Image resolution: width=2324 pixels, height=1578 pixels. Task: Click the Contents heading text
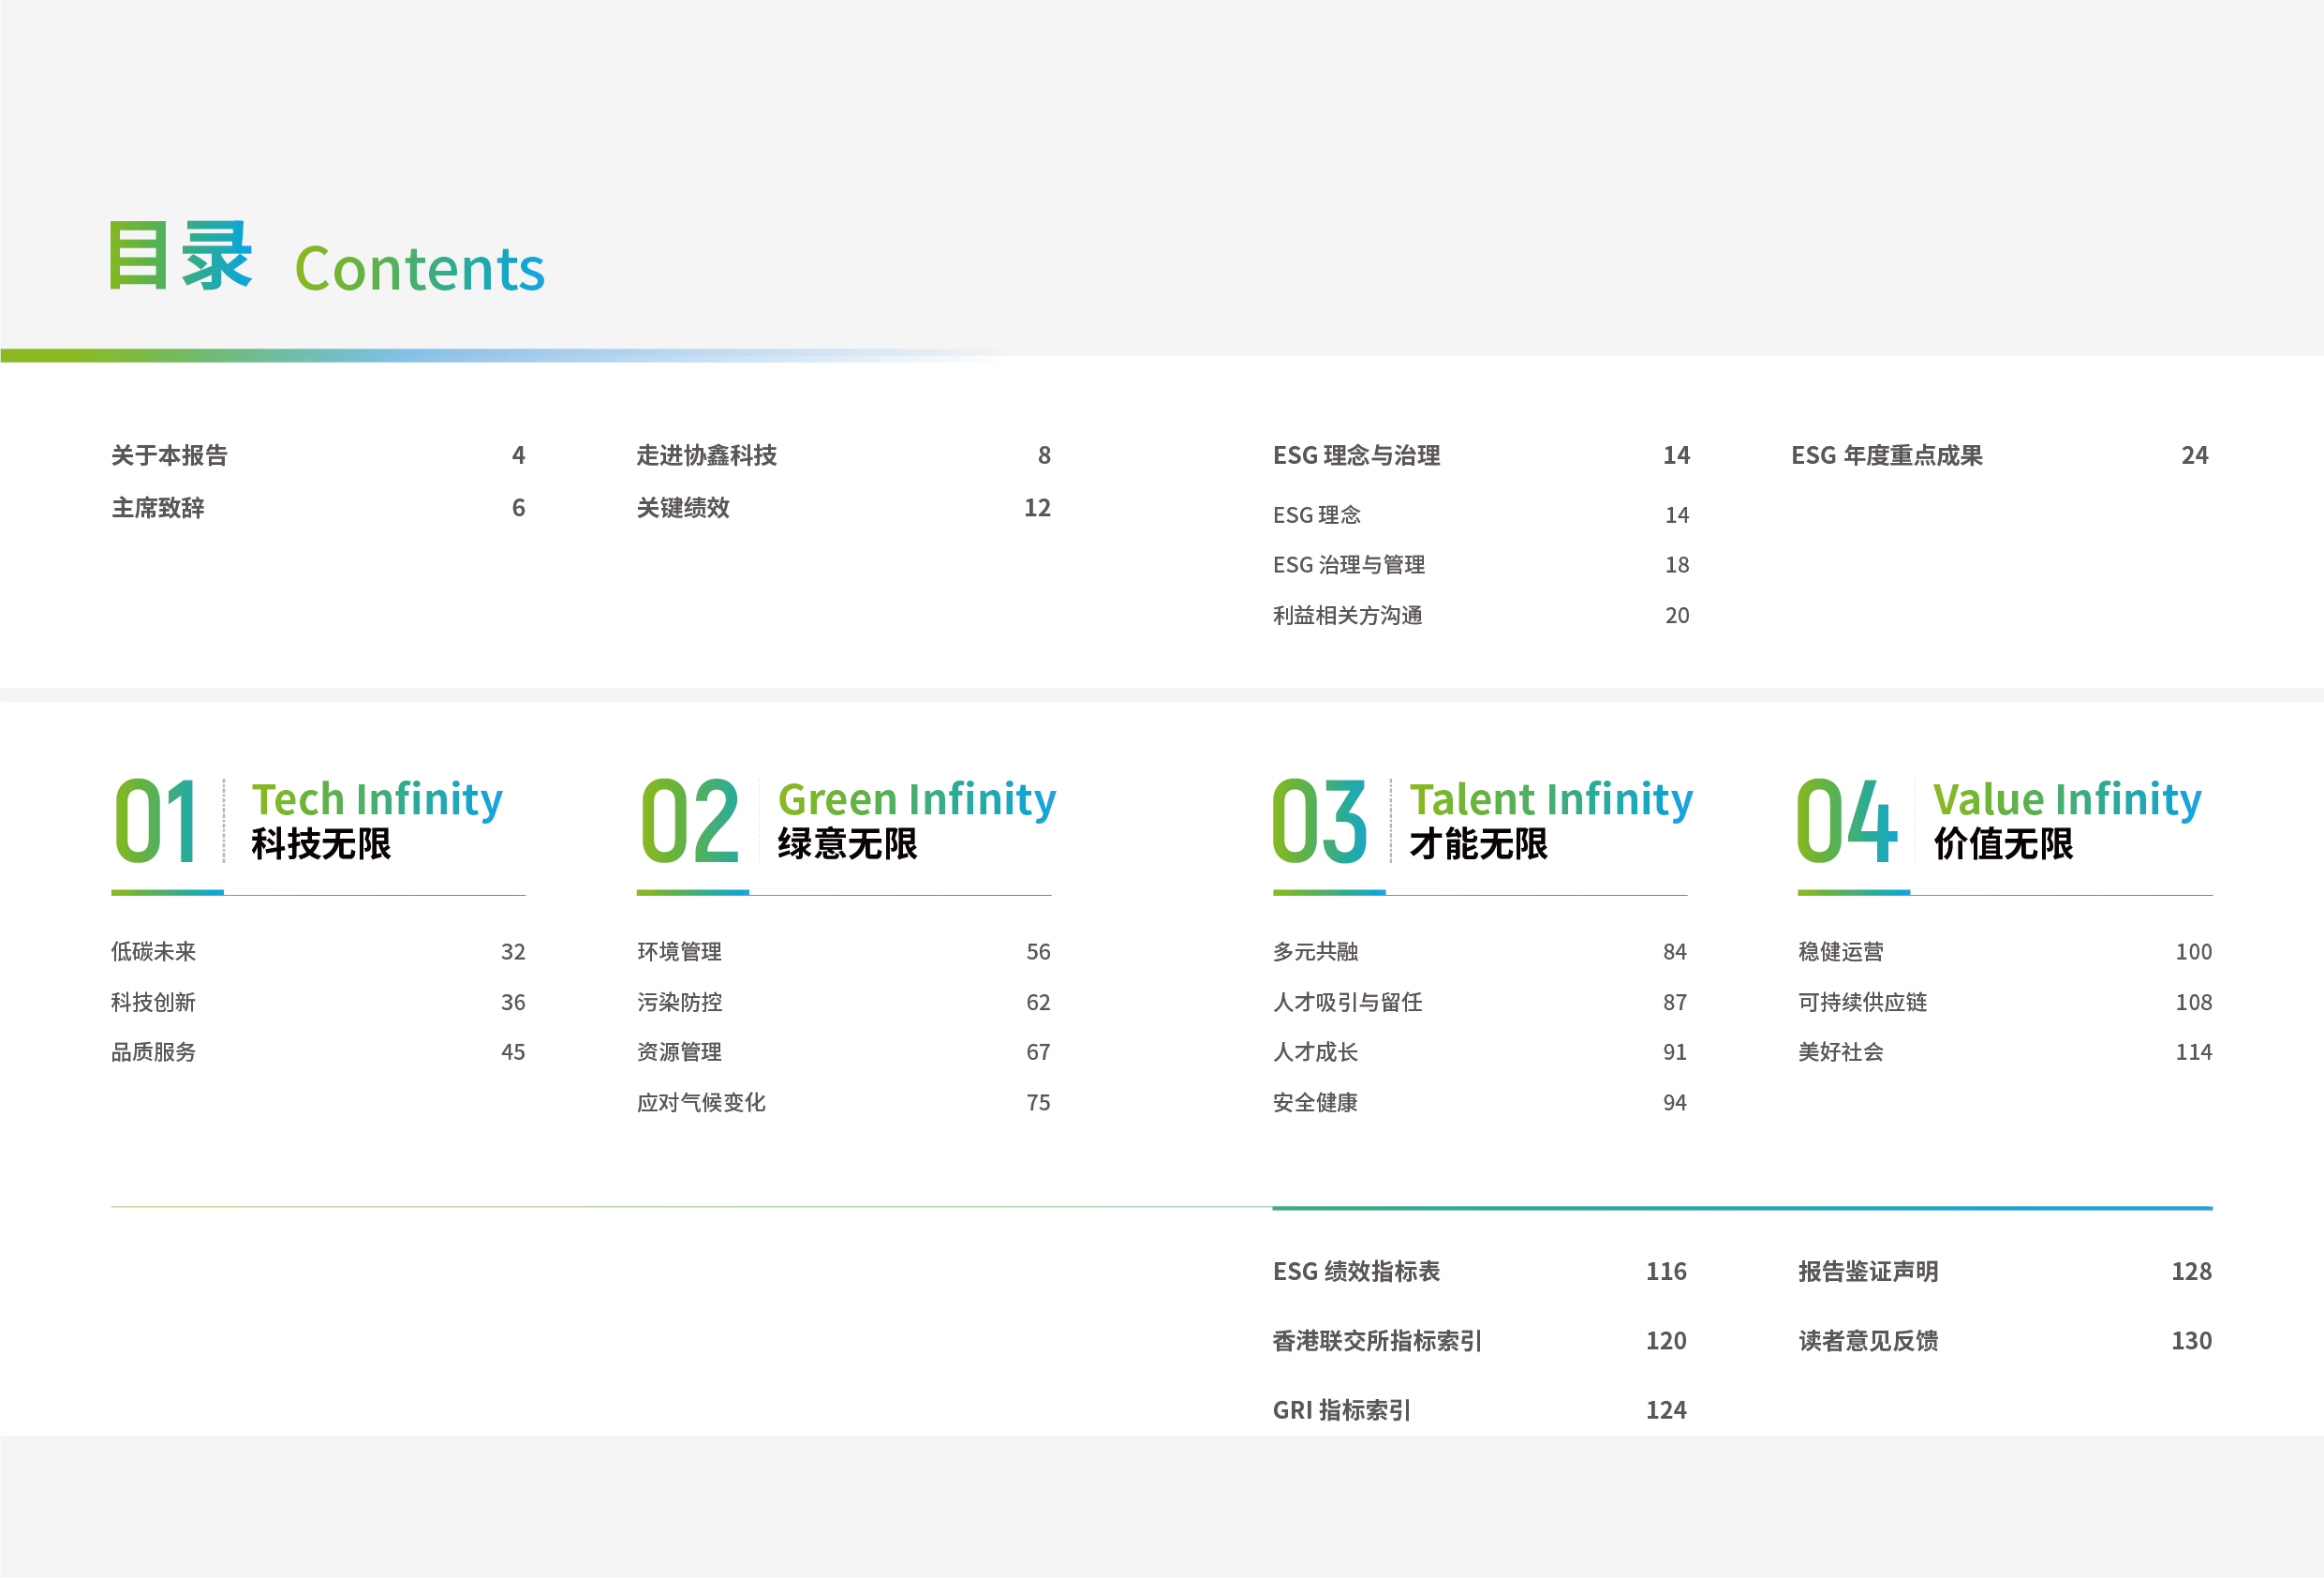pyautogui.click(x=420, y=269)
